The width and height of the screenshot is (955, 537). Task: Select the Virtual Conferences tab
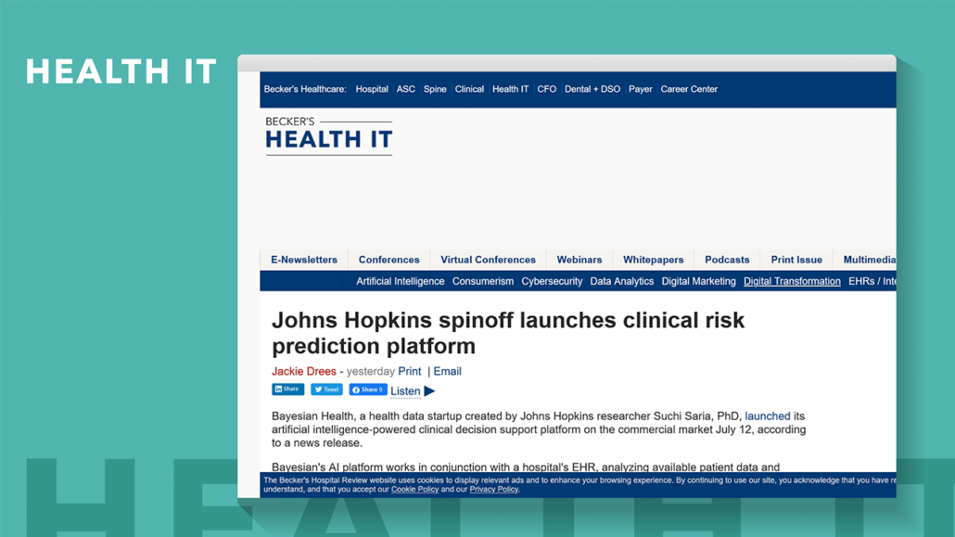(489, 260)
